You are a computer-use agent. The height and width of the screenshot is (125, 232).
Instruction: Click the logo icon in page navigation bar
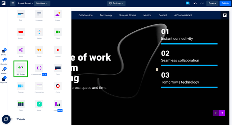pos(225,15)
